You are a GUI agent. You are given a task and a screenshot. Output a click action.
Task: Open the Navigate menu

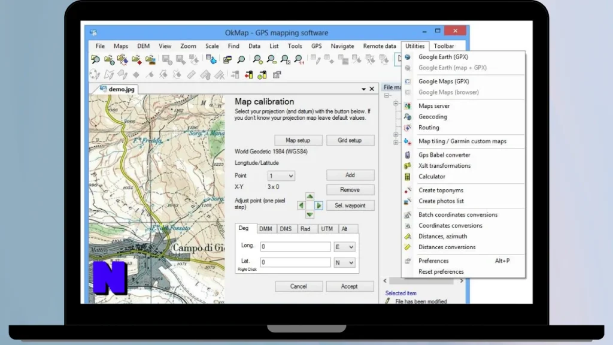click(x=342, y=46)
